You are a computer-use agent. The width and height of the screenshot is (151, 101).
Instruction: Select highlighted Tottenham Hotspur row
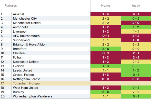pyautogui.click(x=75, y=83)
